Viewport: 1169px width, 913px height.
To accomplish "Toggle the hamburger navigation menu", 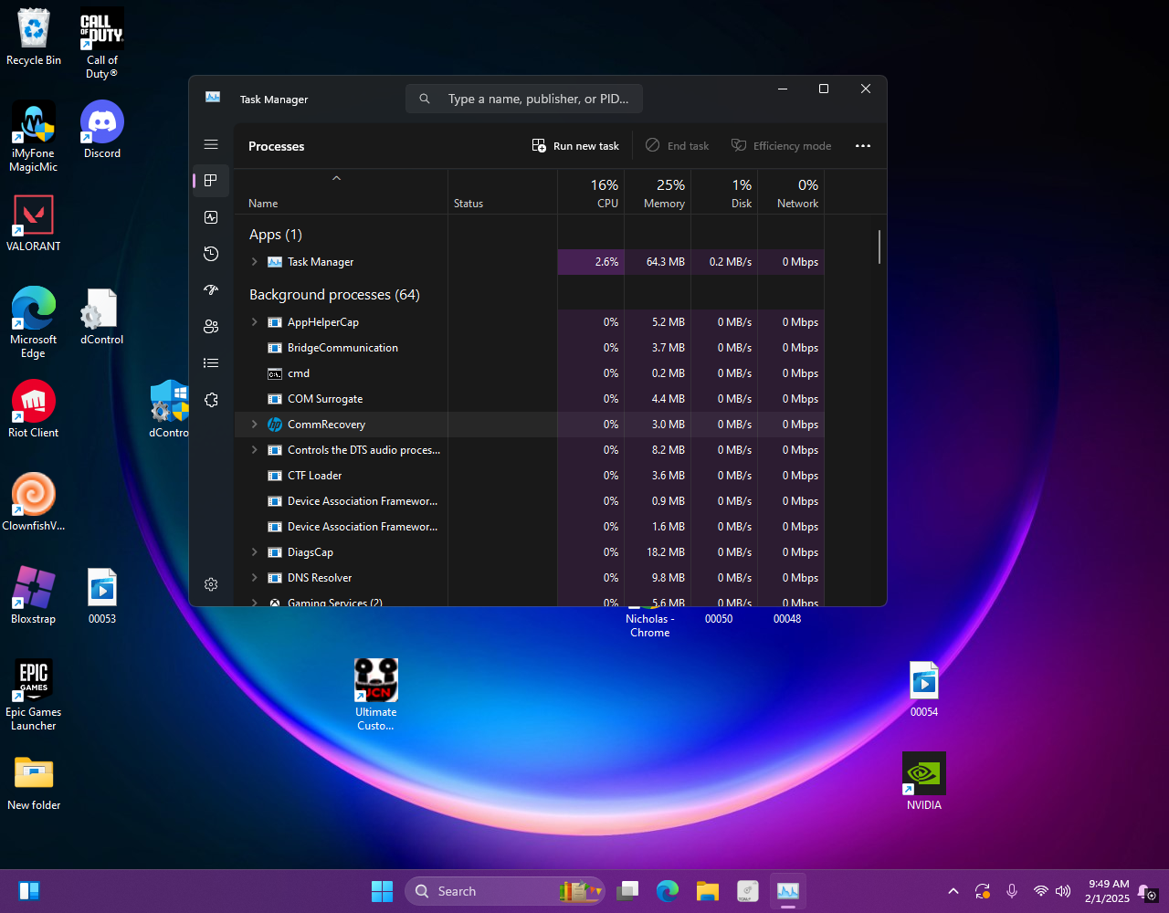I will (211, 144).
